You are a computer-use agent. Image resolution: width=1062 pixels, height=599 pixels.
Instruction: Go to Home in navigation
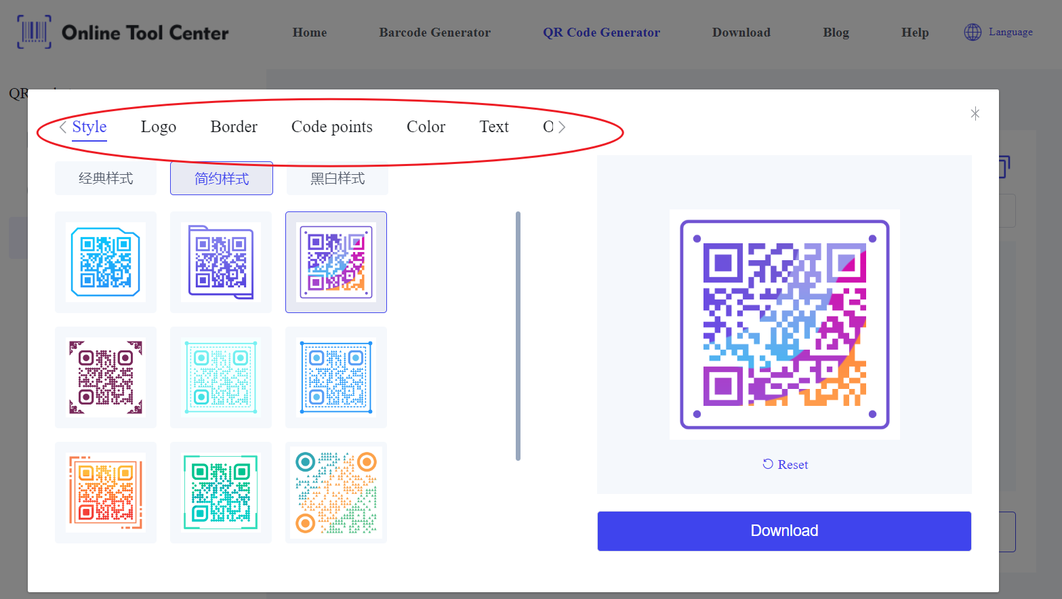[x=310, y=33]
